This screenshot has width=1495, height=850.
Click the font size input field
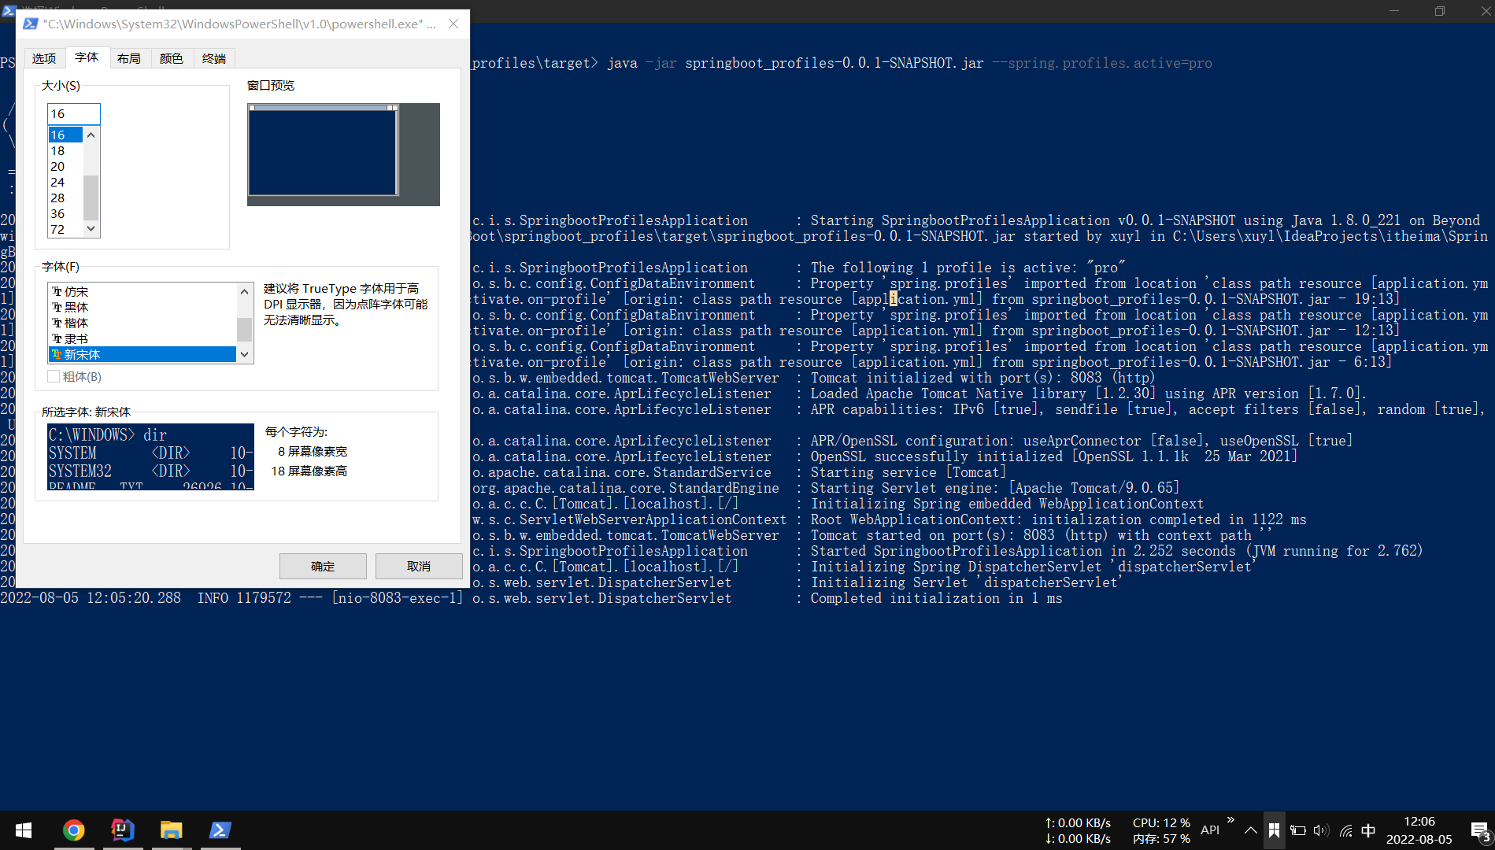pos(74,114)
